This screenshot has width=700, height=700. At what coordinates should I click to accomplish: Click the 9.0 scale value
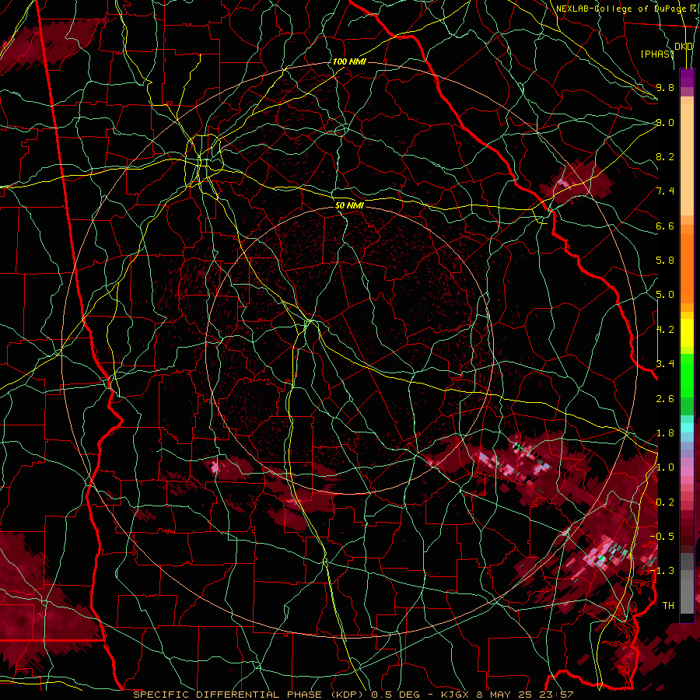(665, 122)
